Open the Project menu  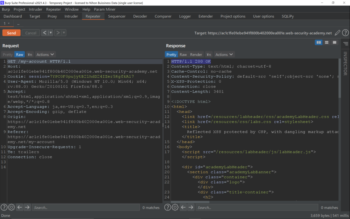(x=20, y=9)
